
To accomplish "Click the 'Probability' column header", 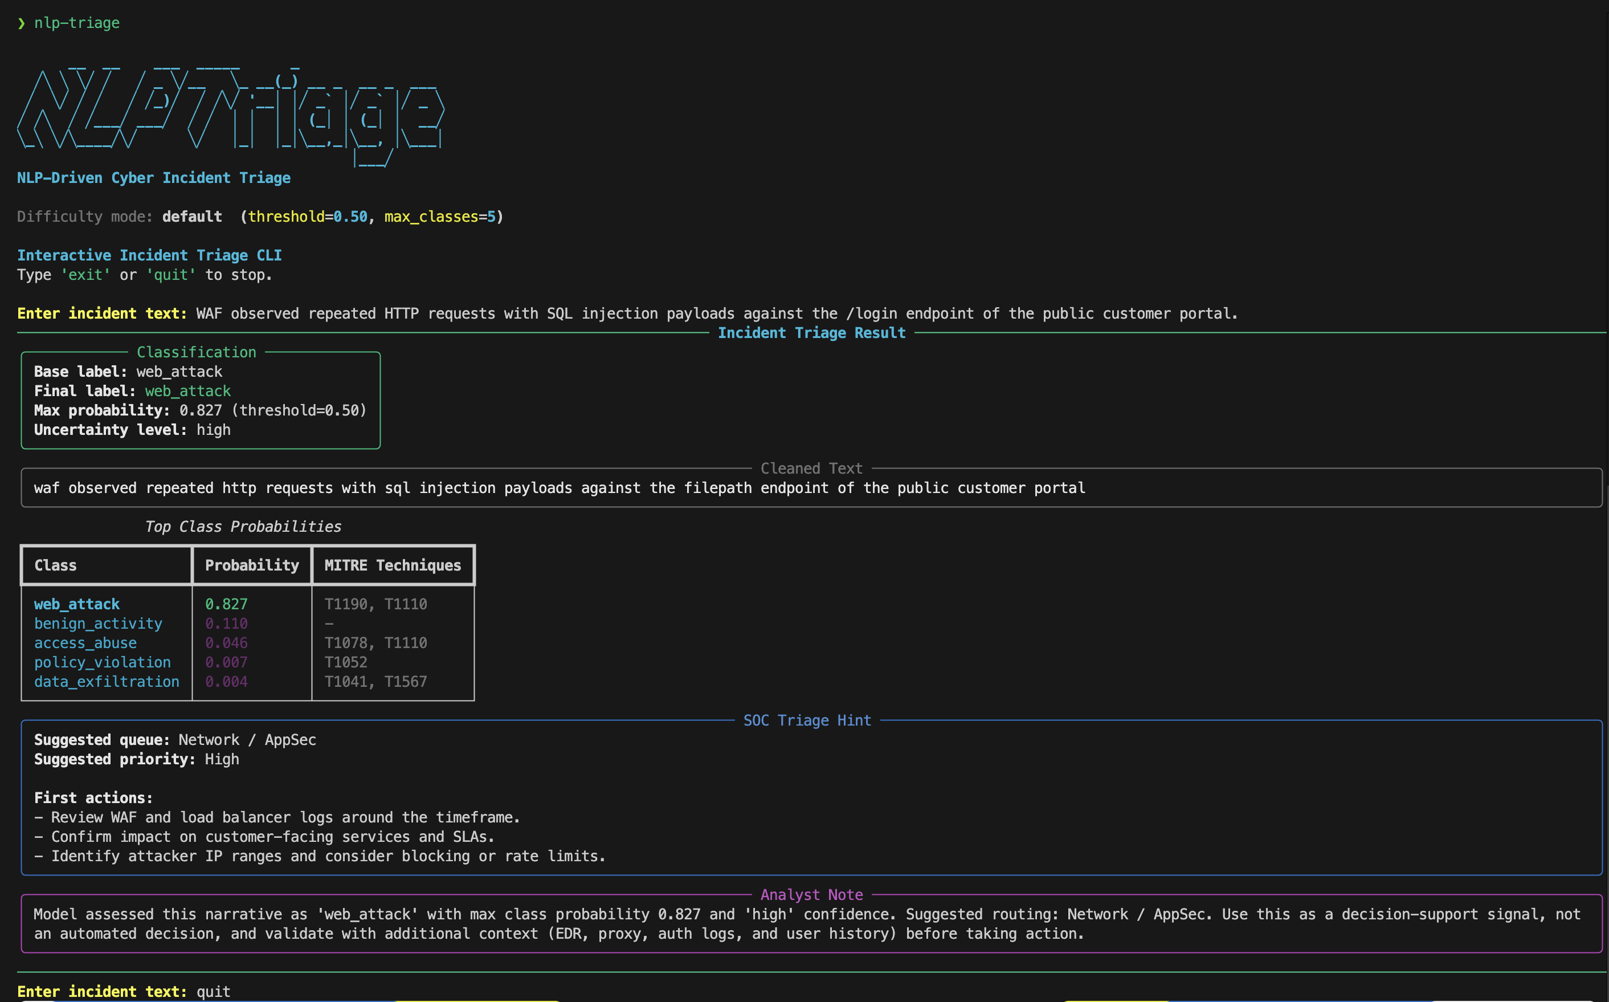I will pos(252,565).
